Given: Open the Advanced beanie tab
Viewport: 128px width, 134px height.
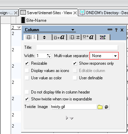Looking at the screenshot, I should pyautogui.click(x=103, y=37).
